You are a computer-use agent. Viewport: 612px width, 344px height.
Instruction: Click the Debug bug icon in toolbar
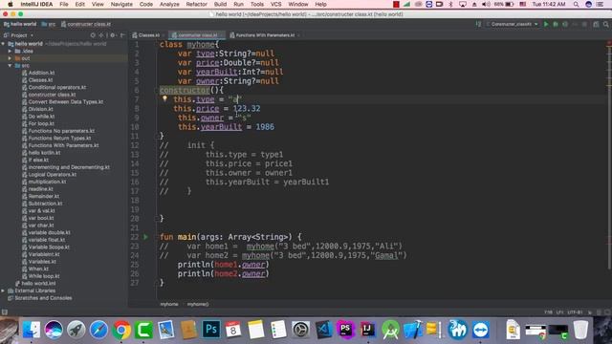coord(556,24)
